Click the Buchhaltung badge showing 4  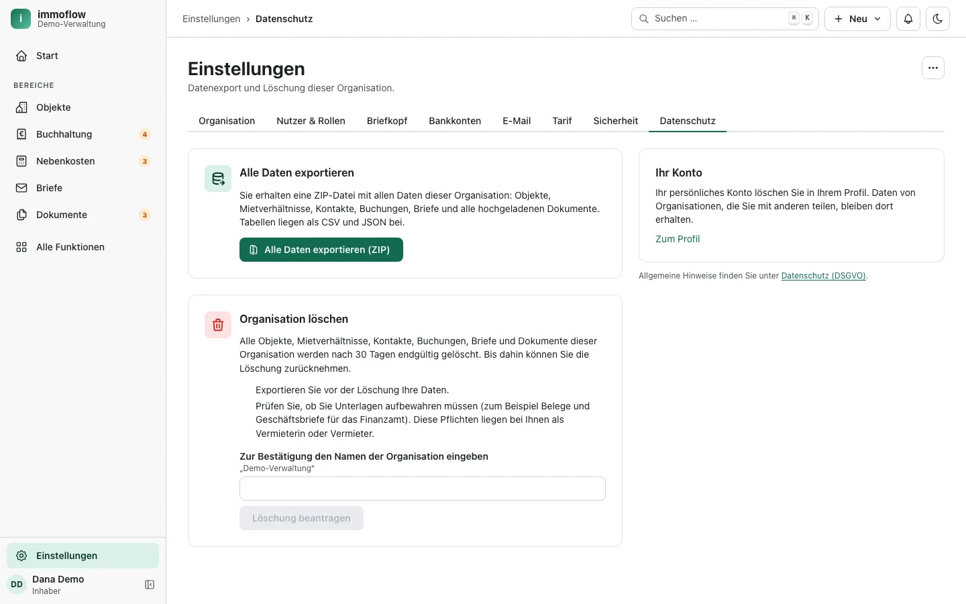(145, 134)
